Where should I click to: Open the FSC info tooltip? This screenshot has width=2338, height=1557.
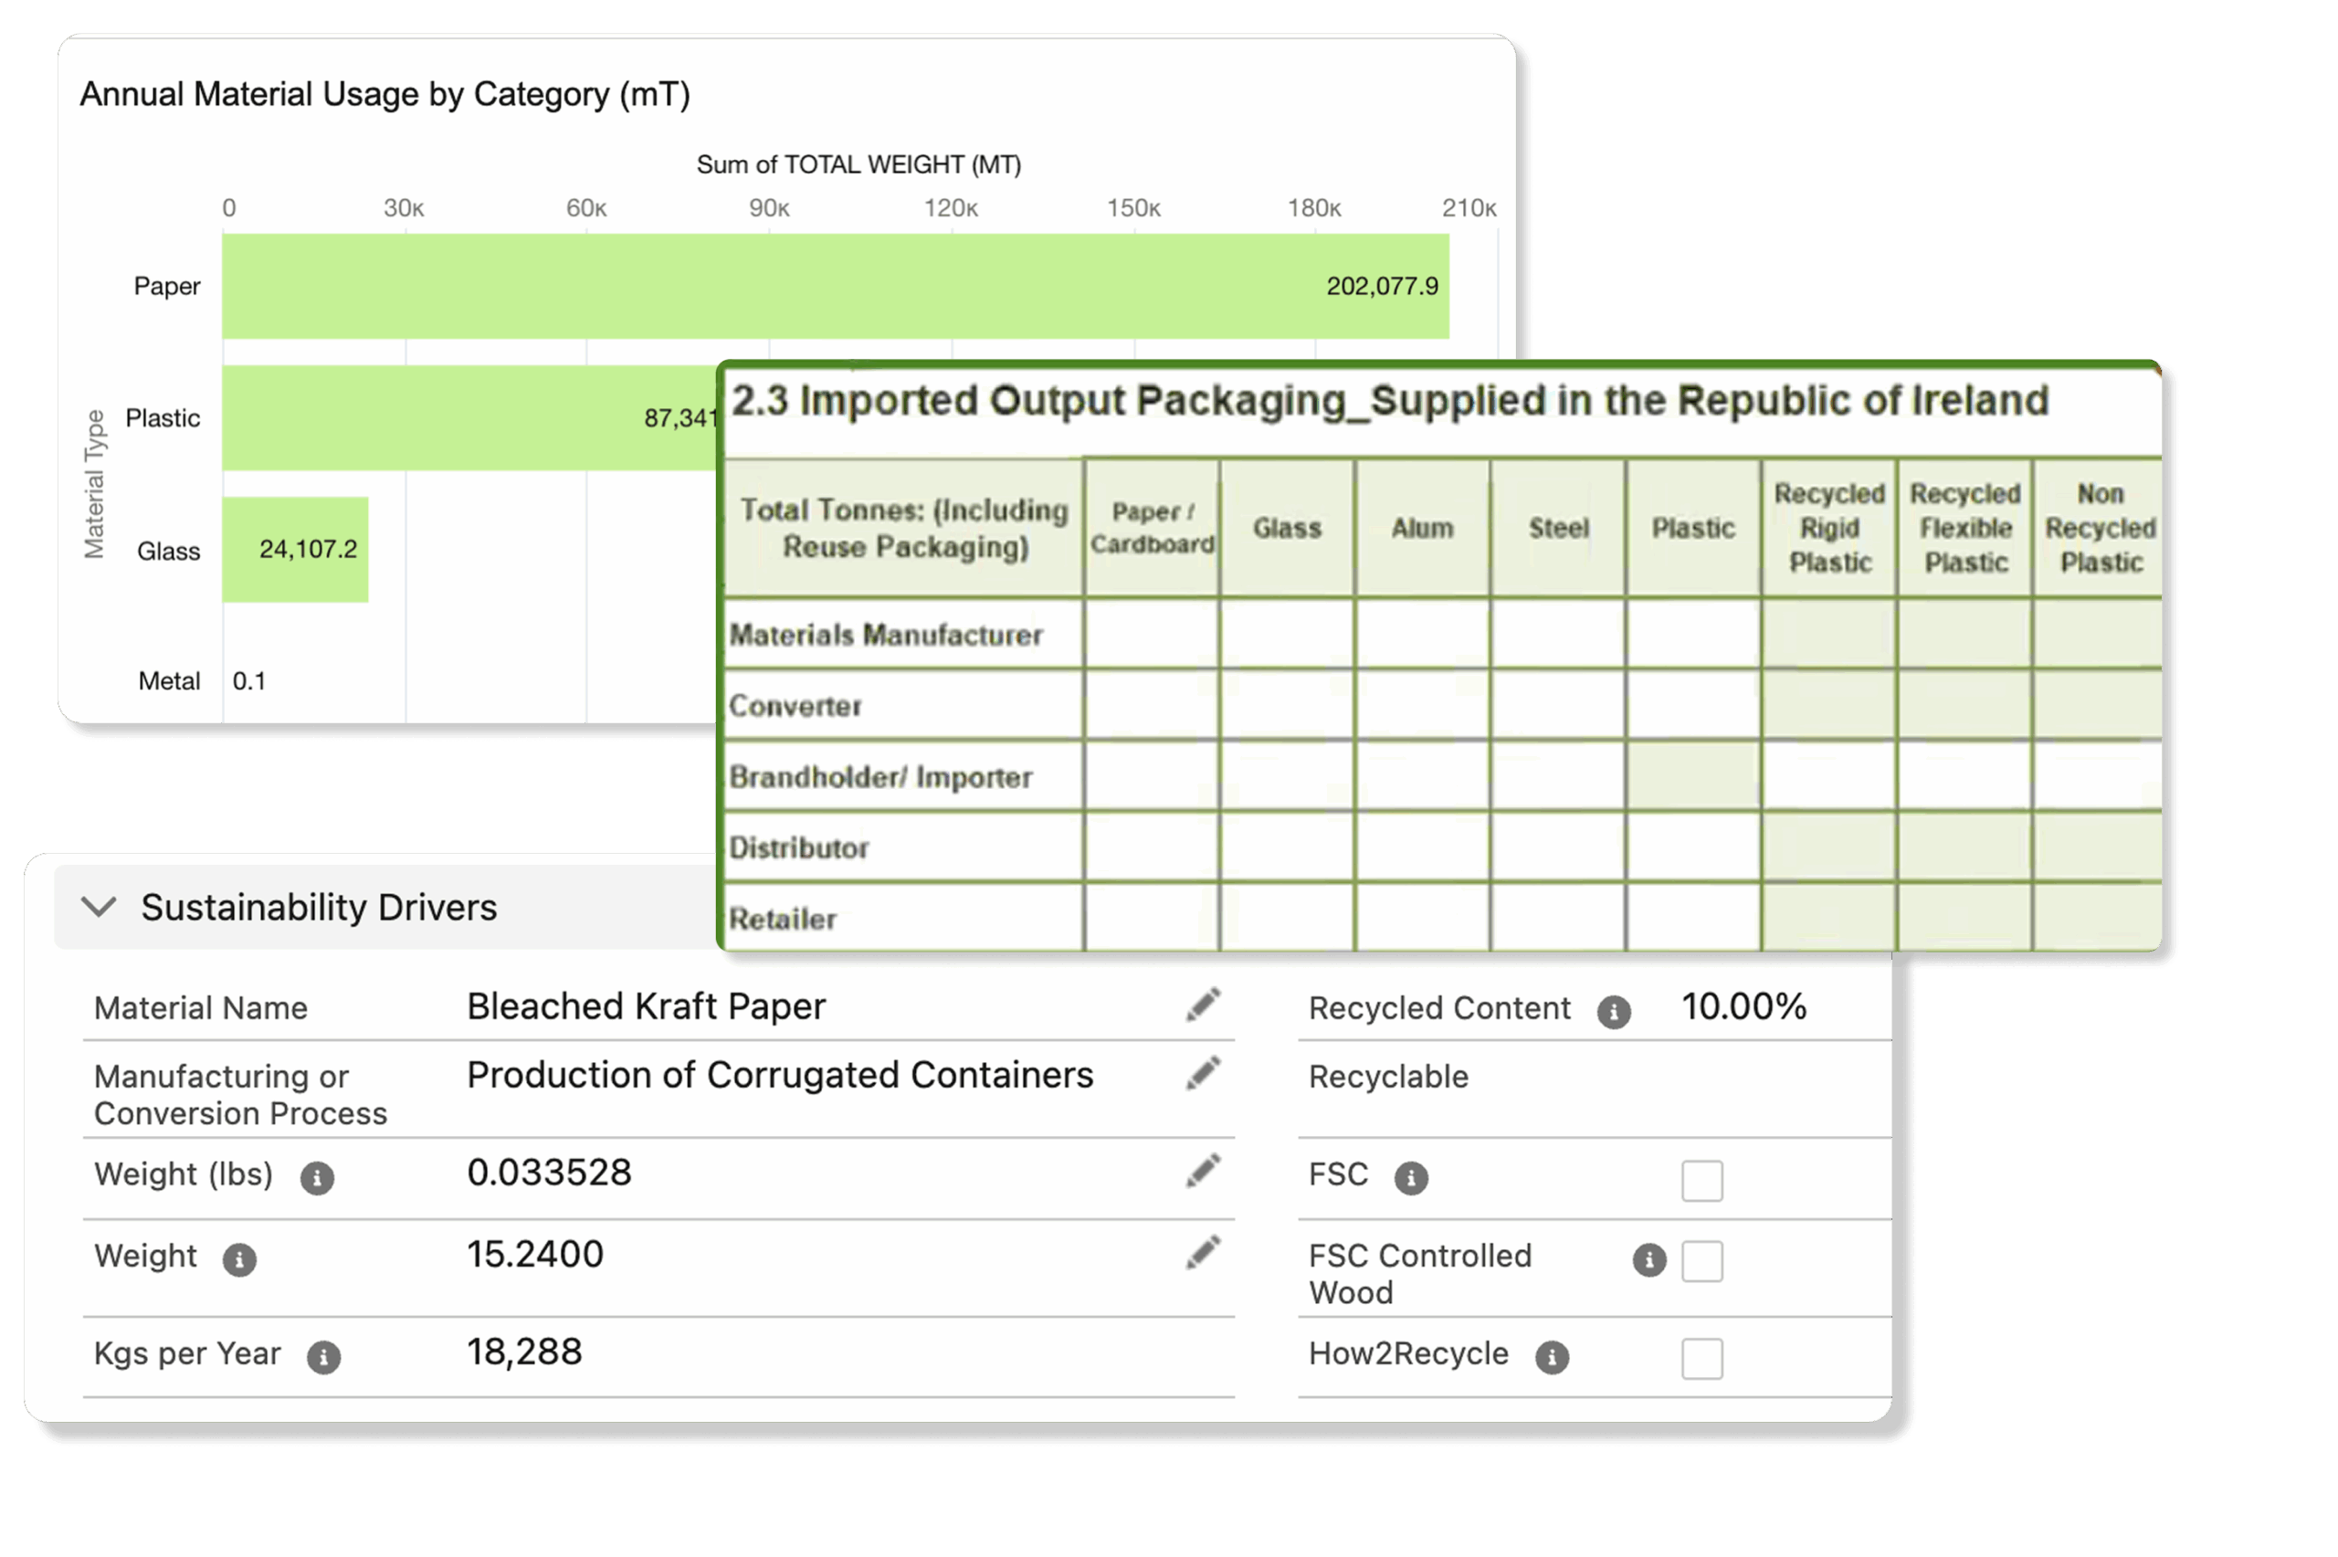[1411, 1178]
